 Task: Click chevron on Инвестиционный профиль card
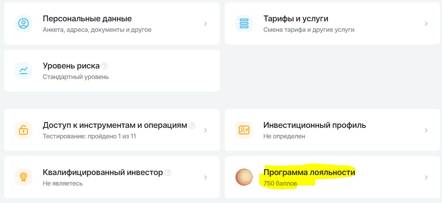[426, 130]
